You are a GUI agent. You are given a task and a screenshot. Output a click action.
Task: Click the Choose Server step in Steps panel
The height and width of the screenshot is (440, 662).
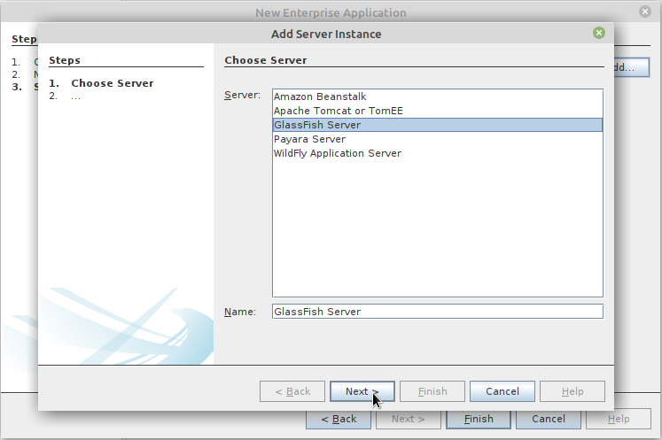tap(113, 83)
